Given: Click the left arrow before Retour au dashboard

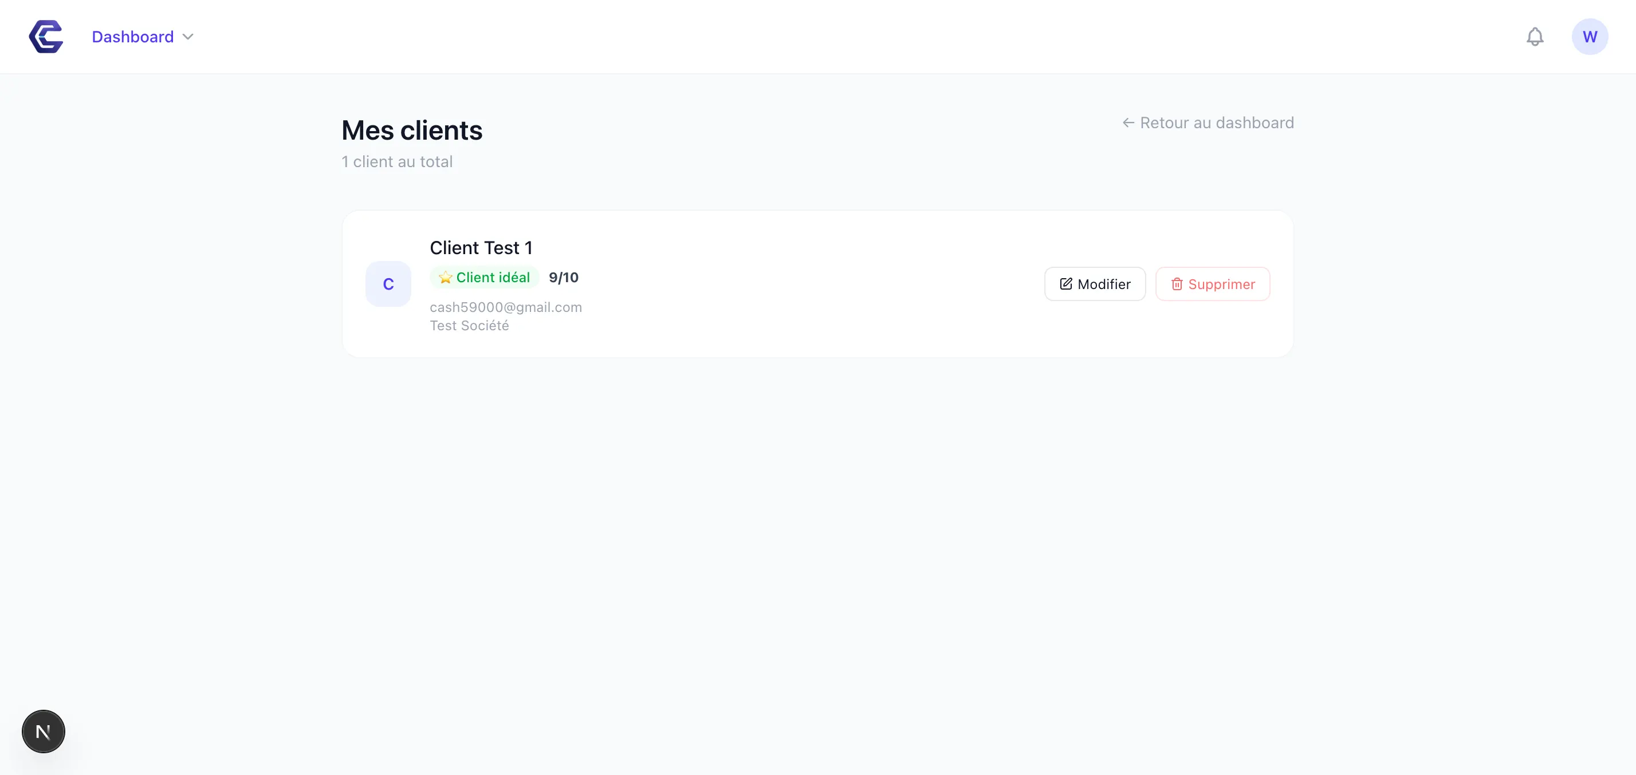Looking at the screenshot, I should coord(1128,122).
